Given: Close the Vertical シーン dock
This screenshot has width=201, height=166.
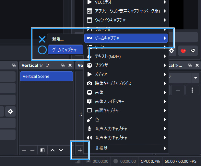Looking at the screenshot, I should (70, 65).
